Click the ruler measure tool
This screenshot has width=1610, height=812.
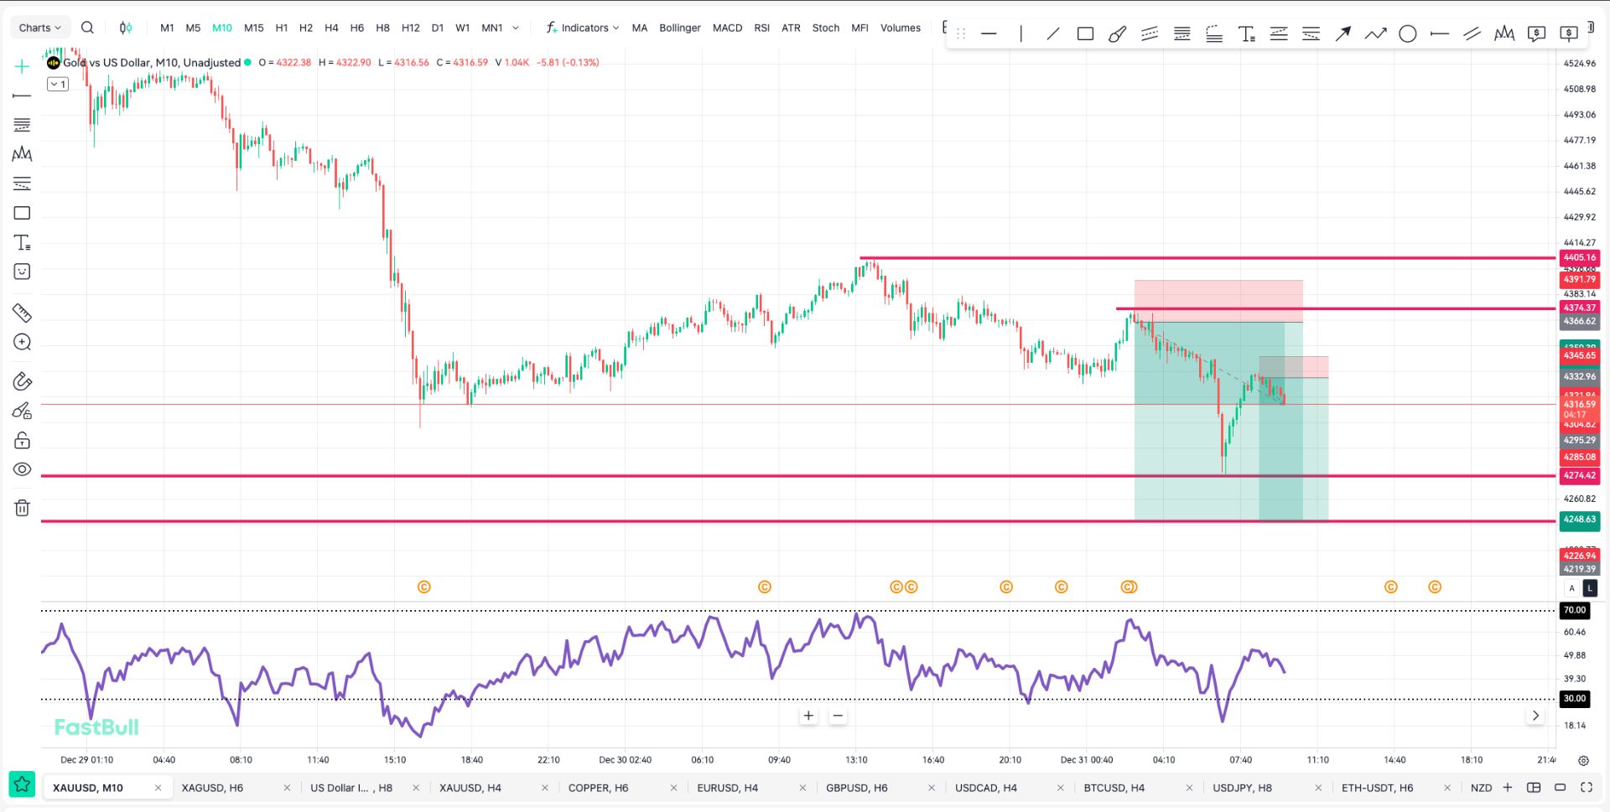click(x=22, y=313)
